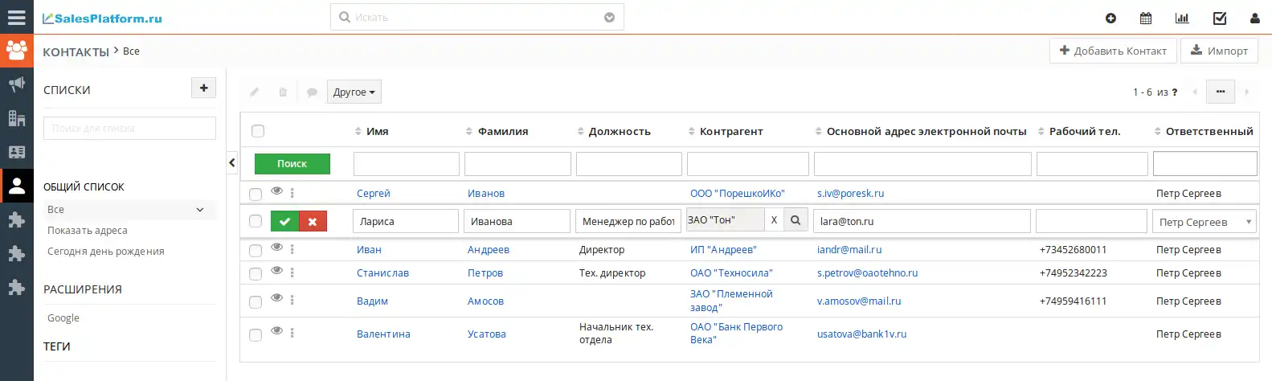
Task: Open the calendar icon in top bar
Action: pyautogui.click(x=1146, y=18)
